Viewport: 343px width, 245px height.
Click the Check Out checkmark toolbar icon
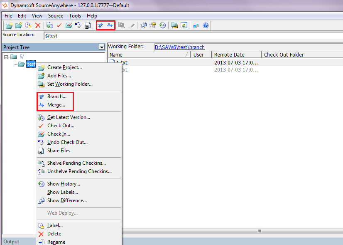point(59,26)
